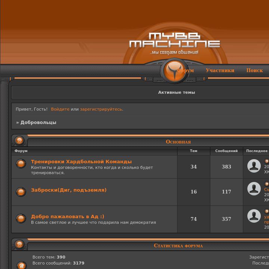
Task: Click the MYBB Machine logo banner
Action: (x=174, y=43)
